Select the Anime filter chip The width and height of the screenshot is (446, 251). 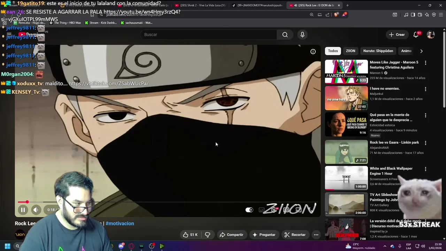coord(406,51)
